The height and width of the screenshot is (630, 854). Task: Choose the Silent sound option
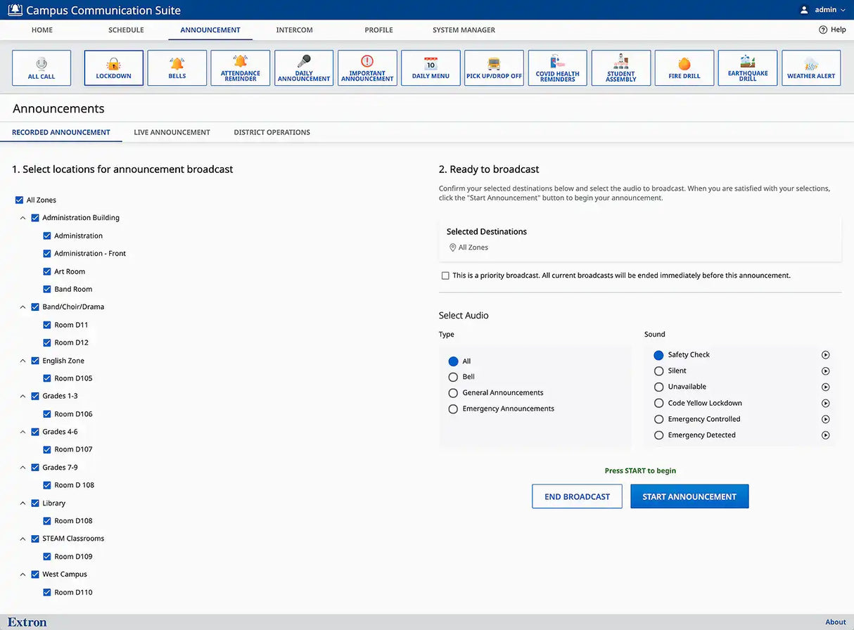click(x=659, y=371)
